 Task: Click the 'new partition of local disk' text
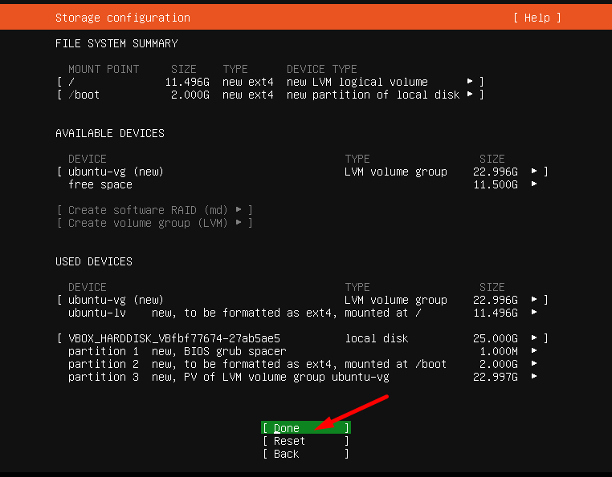click(x=373, y=95)
